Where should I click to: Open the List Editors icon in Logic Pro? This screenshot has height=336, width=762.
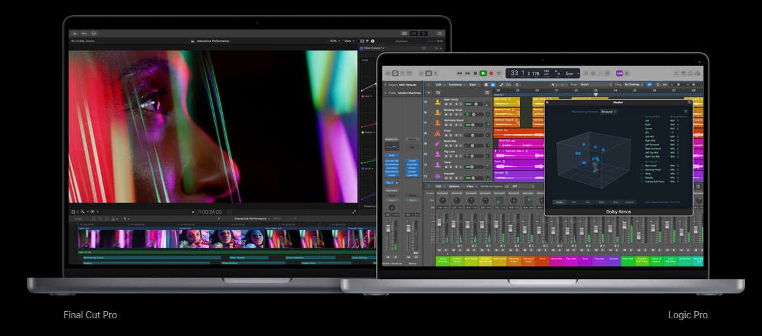677,73
